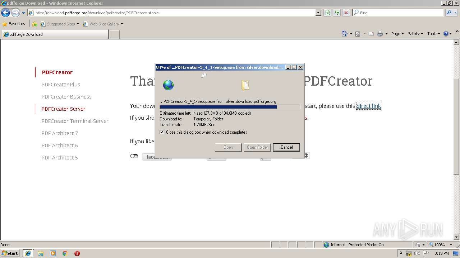This screenshot has width=460, height=258.
Task: Cancel the PDFCreator setup download
Action: tap(286, 147)
